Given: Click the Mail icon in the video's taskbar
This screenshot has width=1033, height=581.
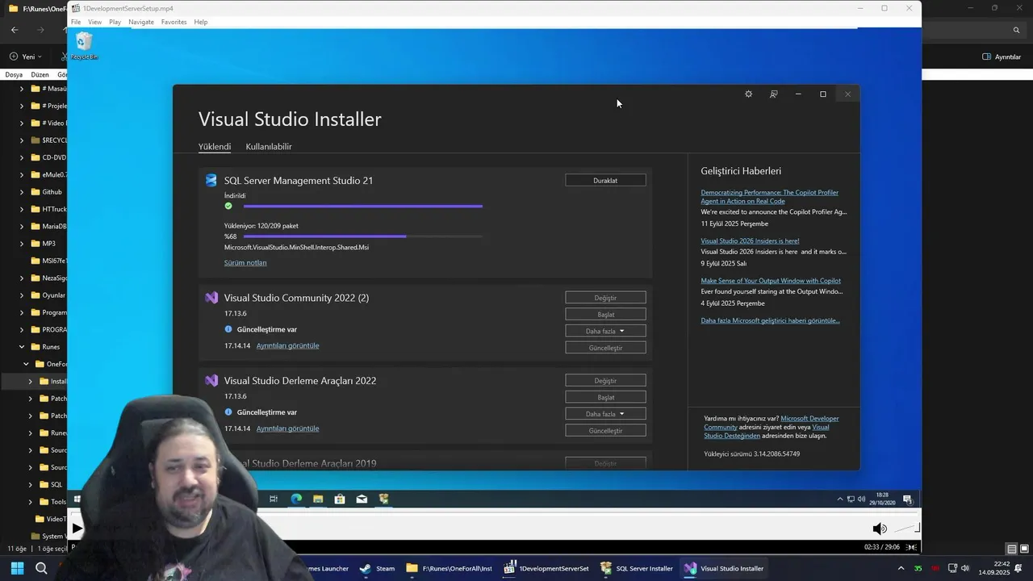Looking at the screenshot, I should (x=362, y=499).
